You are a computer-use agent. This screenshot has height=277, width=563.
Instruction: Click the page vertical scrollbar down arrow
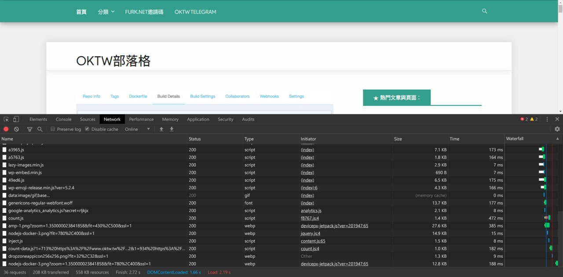560,111
